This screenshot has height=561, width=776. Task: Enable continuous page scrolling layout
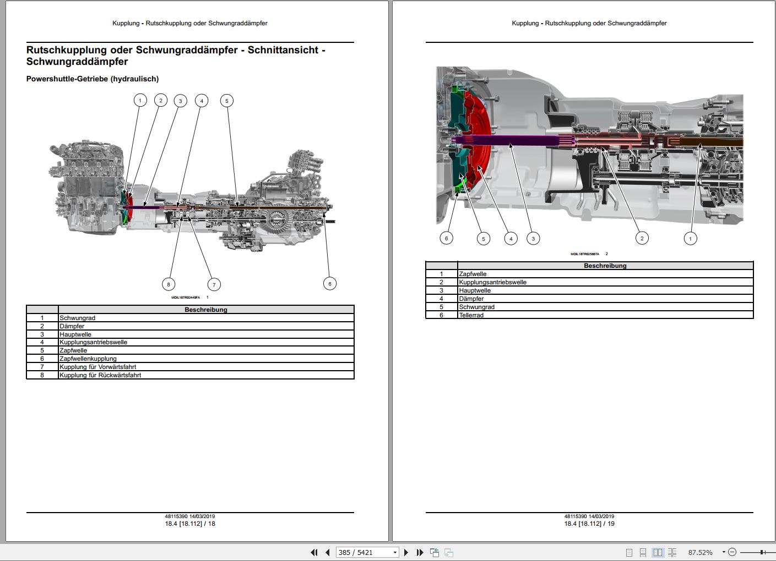(x=643, y=552)
